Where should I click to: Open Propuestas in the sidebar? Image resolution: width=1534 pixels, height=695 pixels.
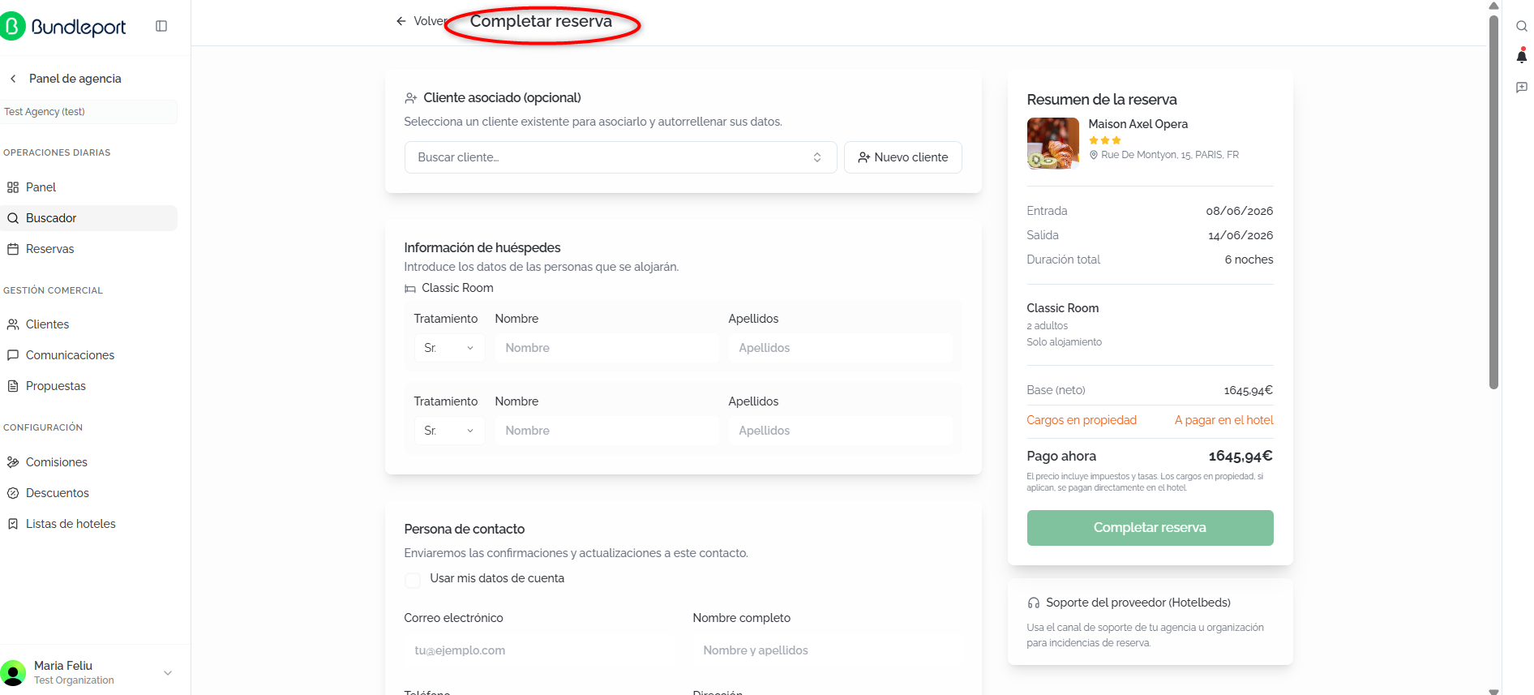pyautogui.click(x=88, y=386)
